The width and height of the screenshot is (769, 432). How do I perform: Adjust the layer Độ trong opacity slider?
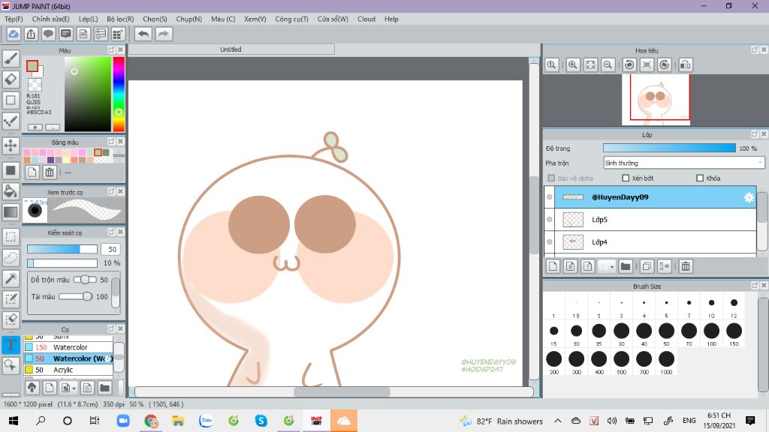tap(669, 148)
